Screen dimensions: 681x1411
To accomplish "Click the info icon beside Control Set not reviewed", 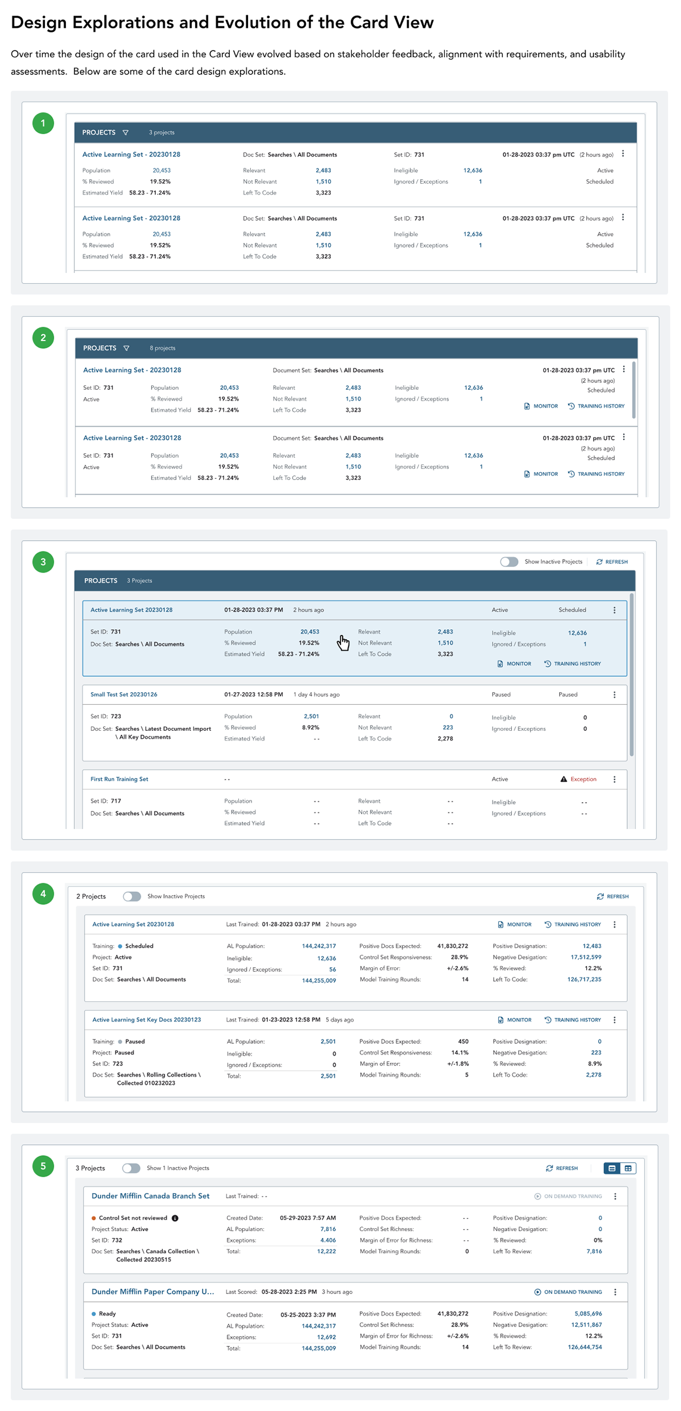I will [x=175, y=1218].
